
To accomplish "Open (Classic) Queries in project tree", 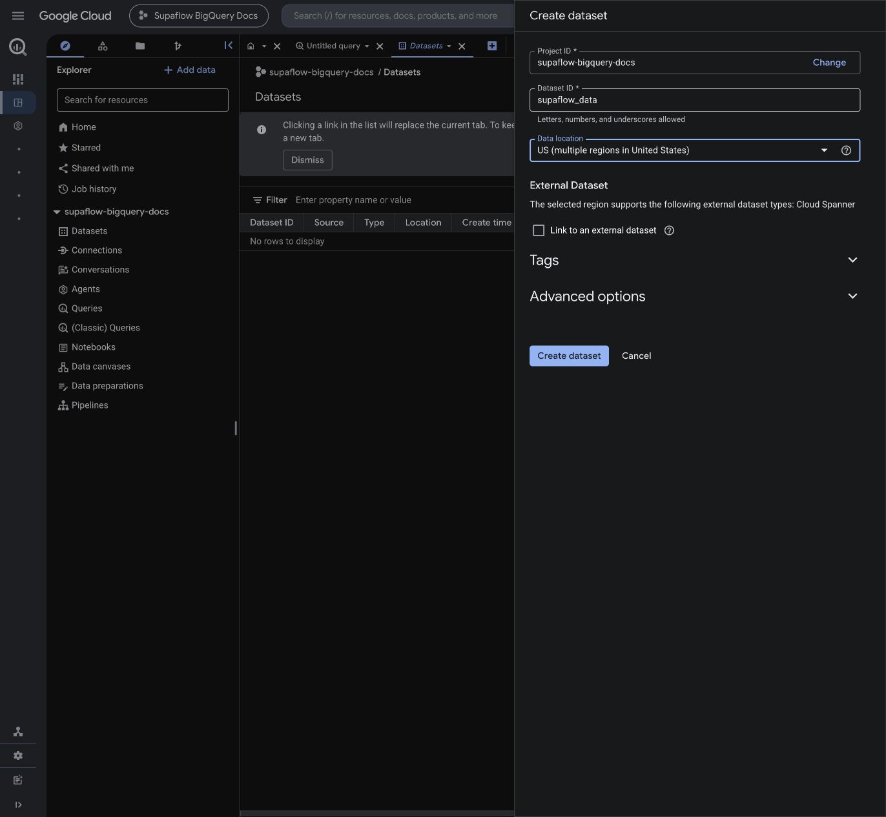I will [105, 328].
